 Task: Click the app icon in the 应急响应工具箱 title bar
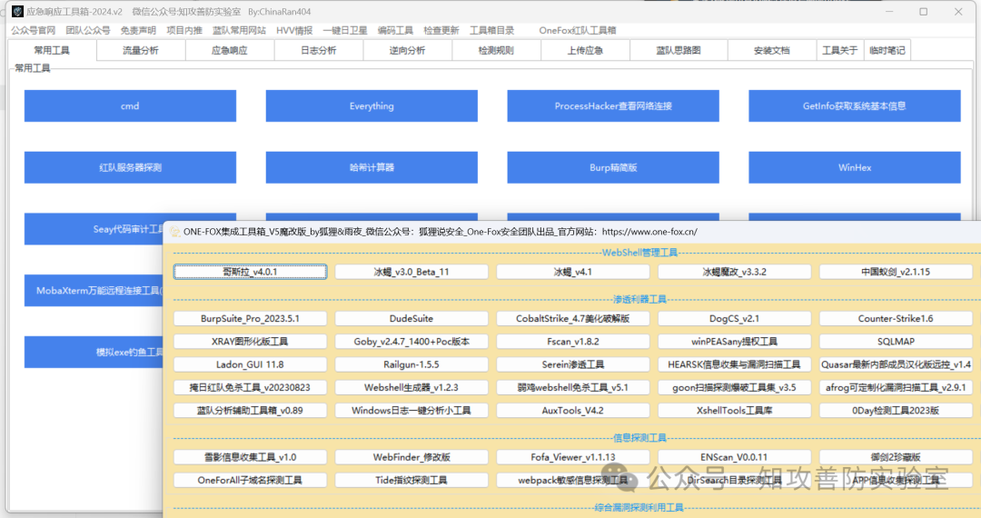17,11
